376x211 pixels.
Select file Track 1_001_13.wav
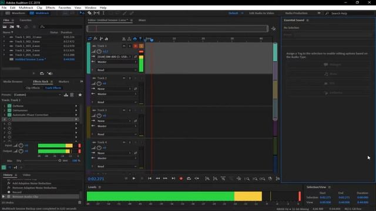28,37
